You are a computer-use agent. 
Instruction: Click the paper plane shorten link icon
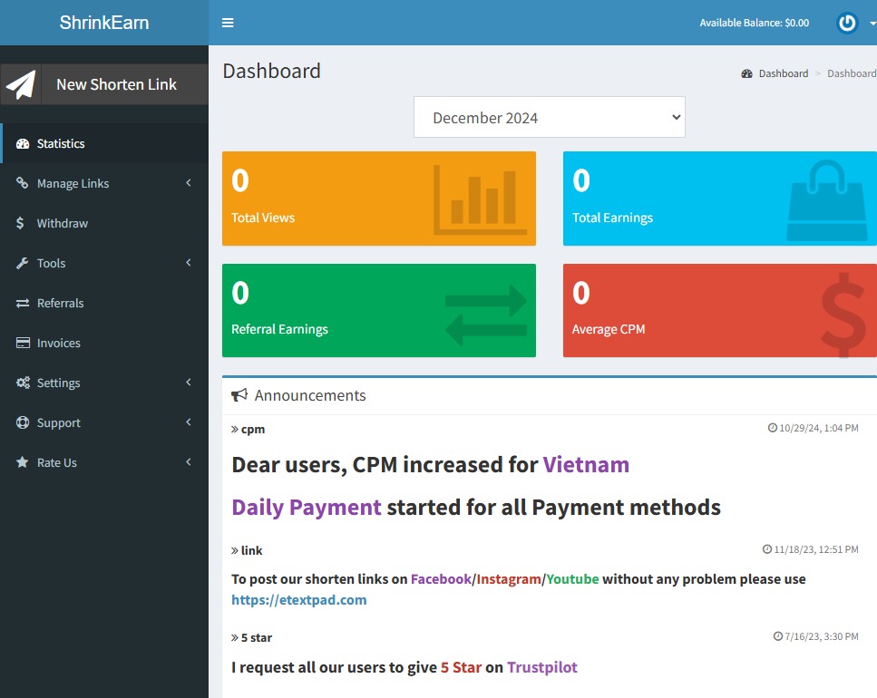(21, 83)
